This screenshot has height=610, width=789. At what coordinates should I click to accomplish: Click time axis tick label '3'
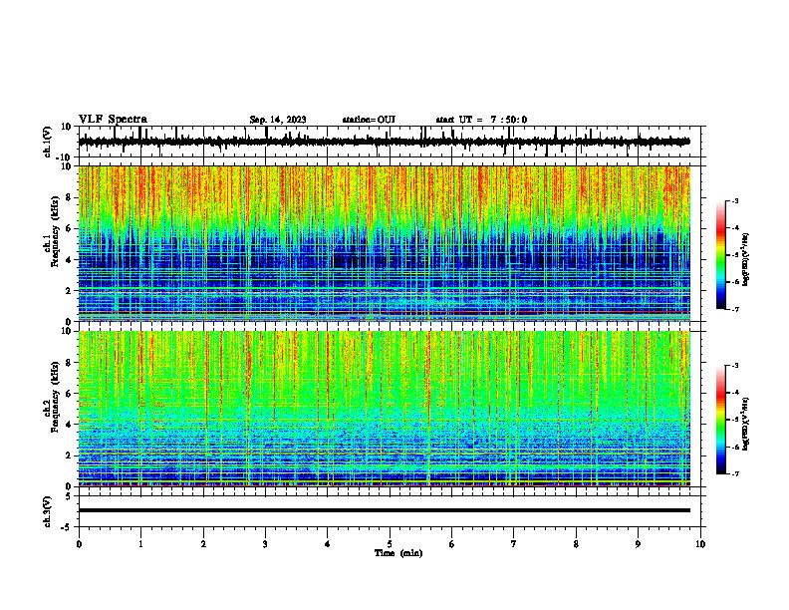pos(265,544)
